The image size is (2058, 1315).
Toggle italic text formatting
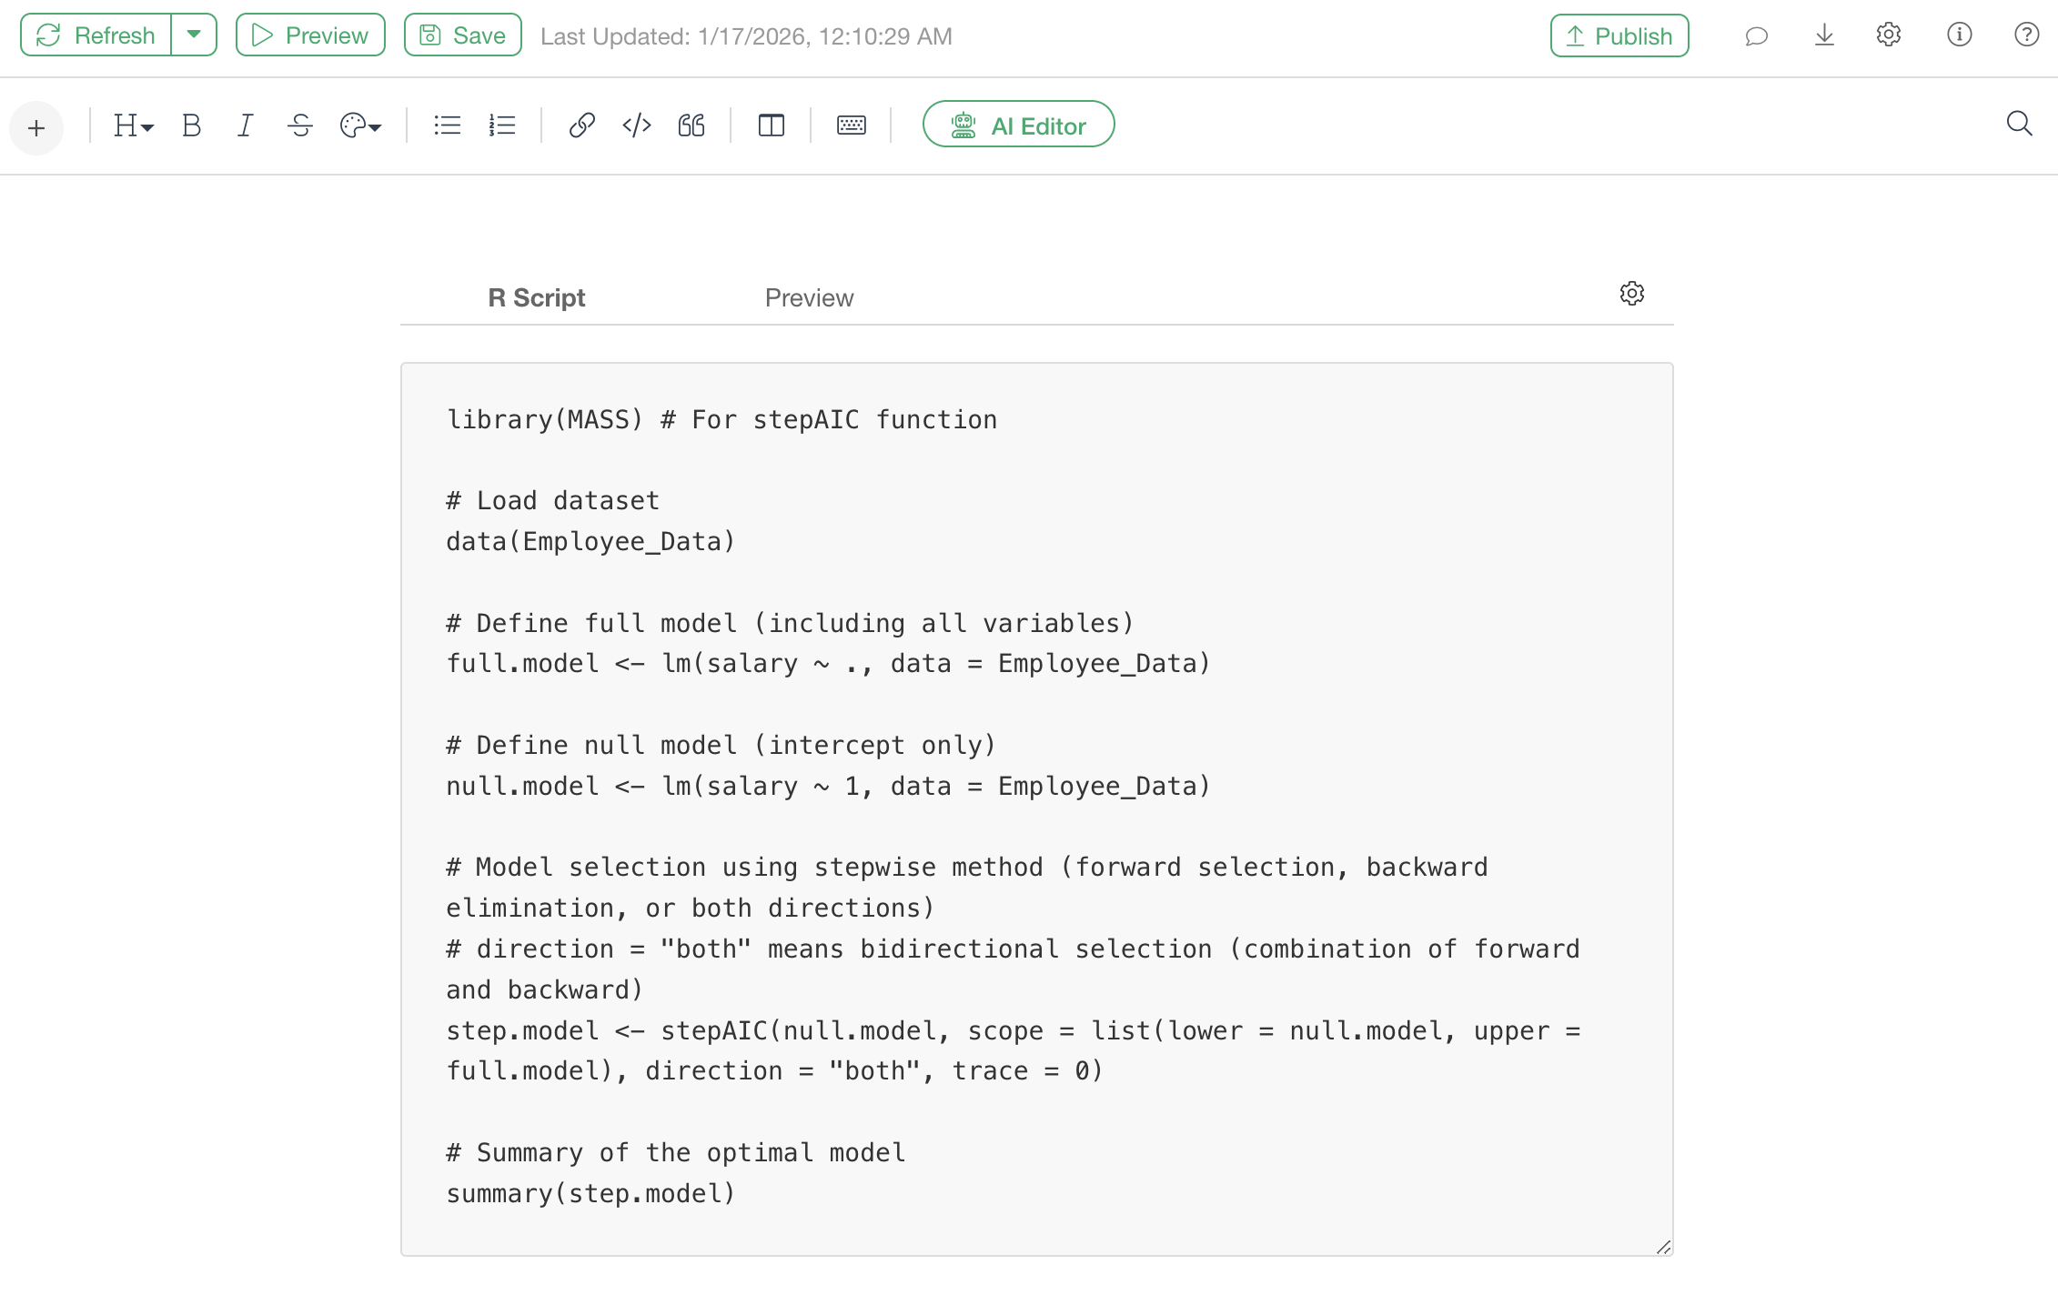(245, 125)
